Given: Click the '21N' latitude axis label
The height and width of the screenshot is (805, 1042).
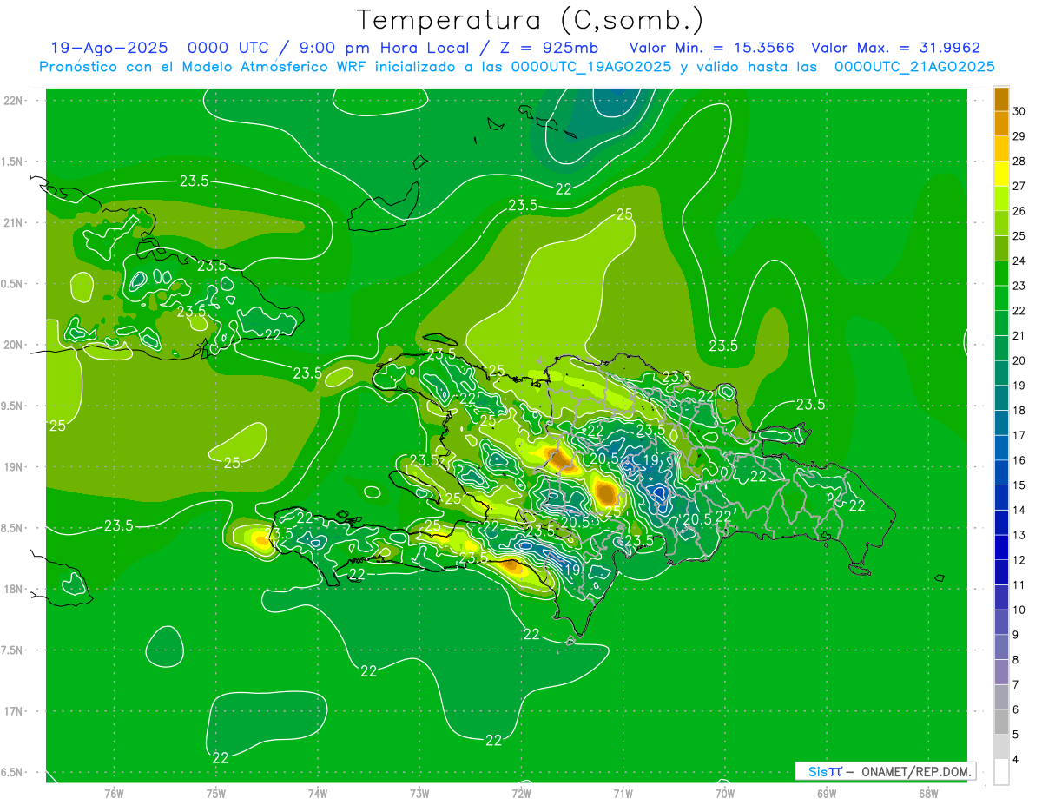Looking at the screenshot, I should (x=13, y=222).
